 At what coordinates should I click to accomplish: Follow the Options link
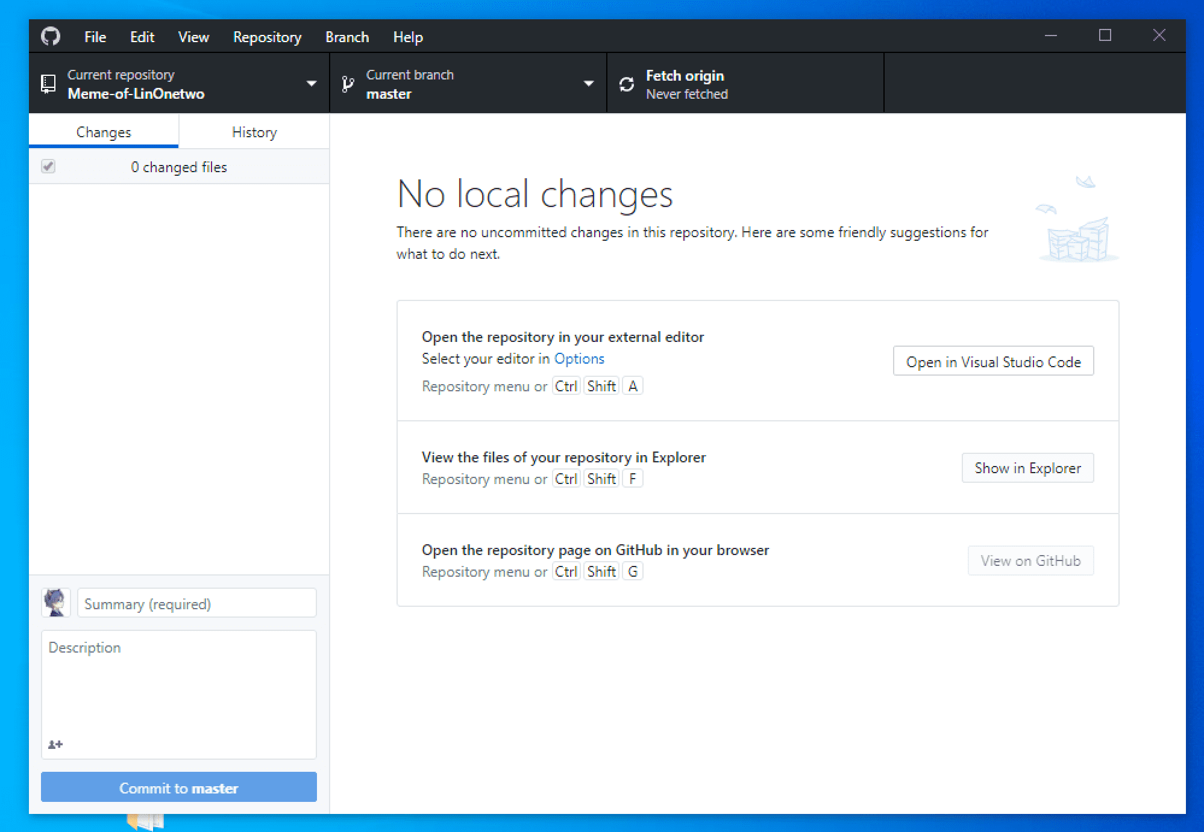[578, 359]
